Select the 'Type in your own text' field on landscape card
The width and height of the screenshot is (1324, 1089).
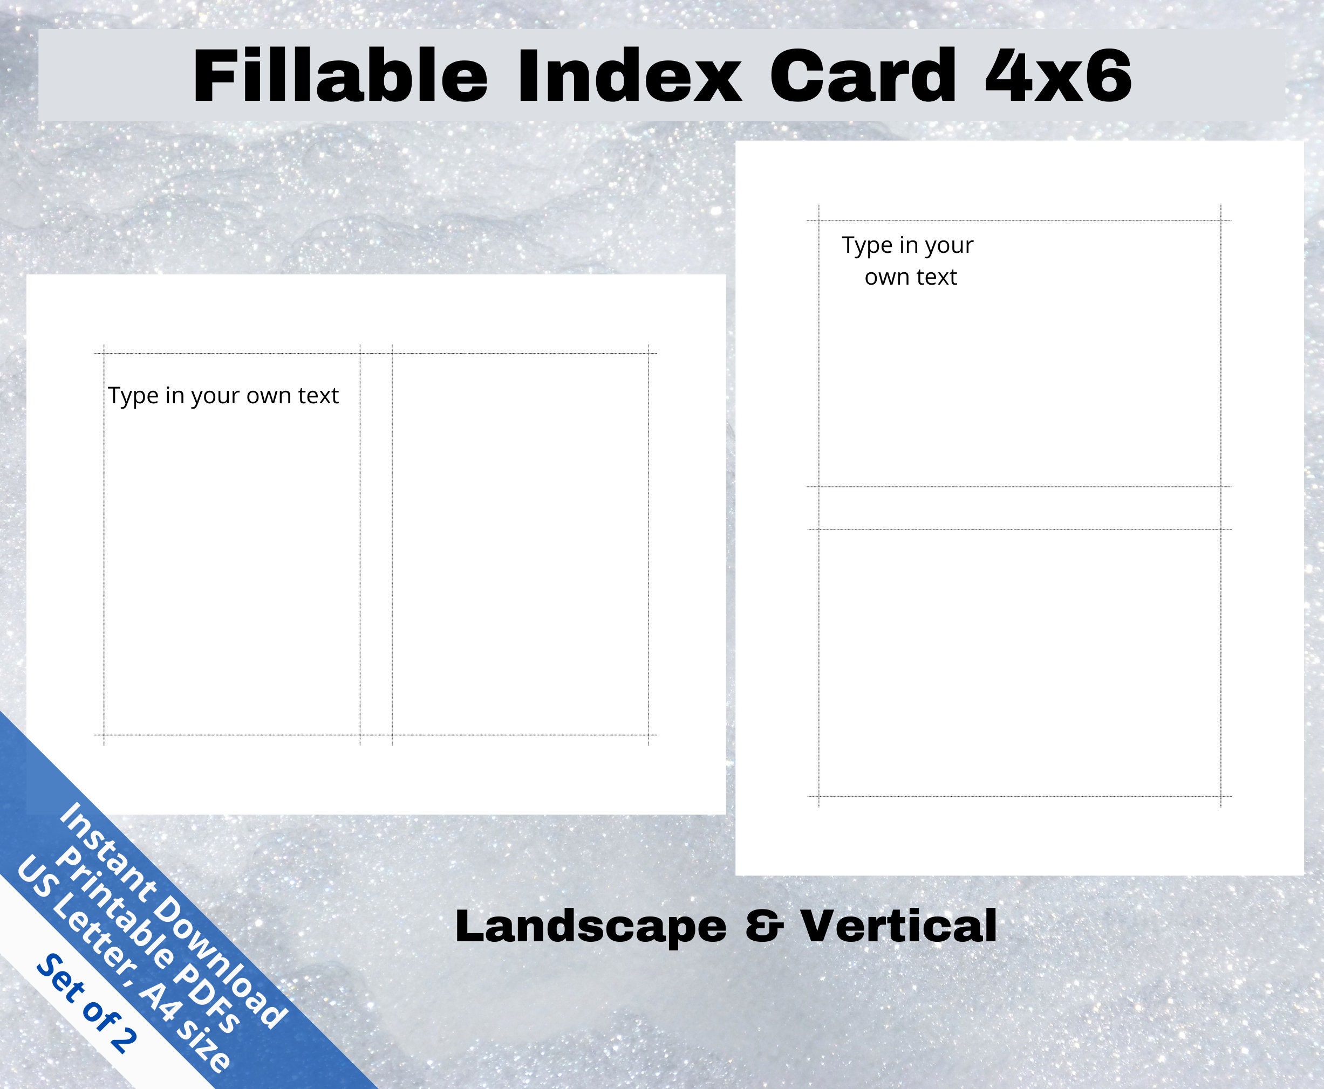(224, 395)
